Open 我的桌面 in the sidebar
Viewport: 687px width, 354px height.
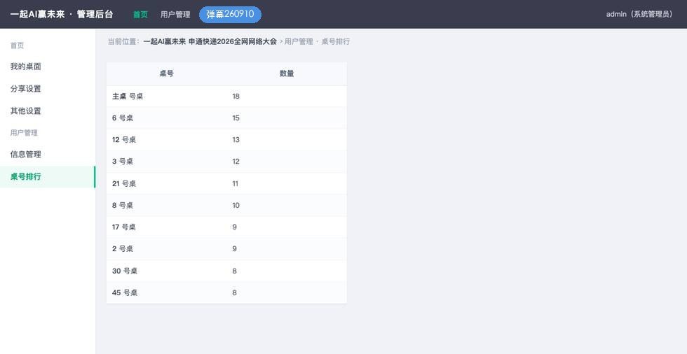(48, 67)
